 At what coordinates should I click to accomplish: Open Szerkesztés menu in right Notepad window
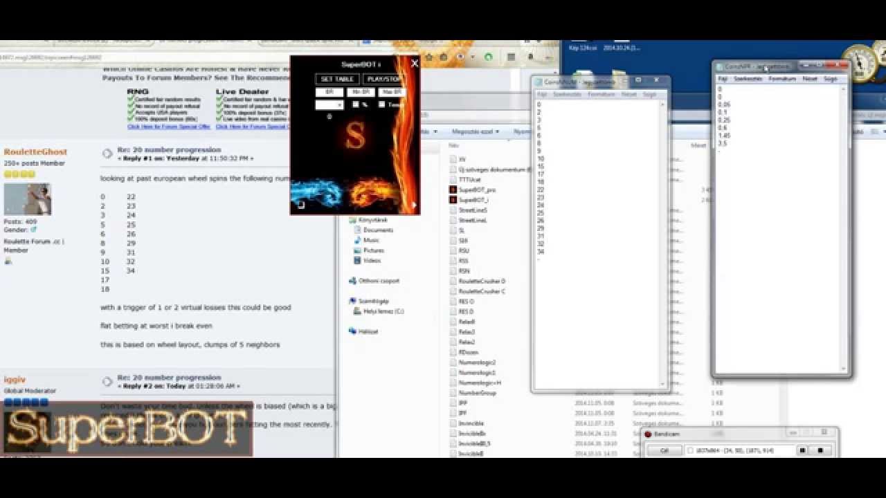pos(748,79)
